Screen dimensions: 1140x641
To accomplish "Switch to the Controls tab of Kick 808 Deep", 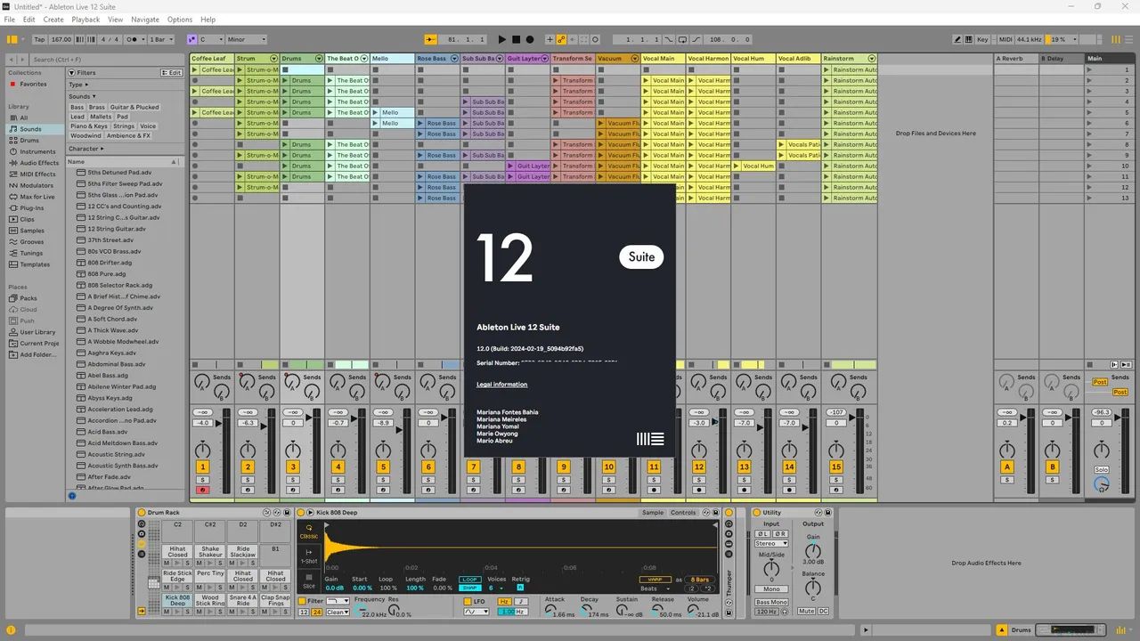I will [684, 512].
